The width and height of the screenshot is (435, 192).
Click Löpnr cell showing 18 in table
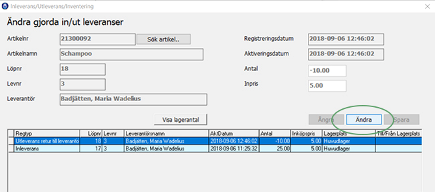[x=91, y=141]
